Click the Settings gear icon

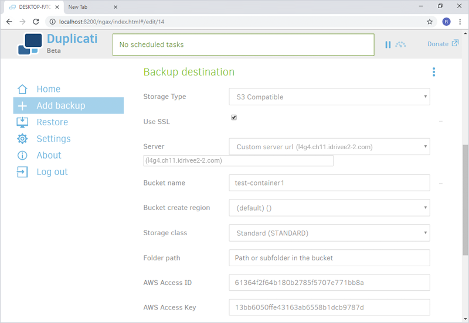[22, 139]
